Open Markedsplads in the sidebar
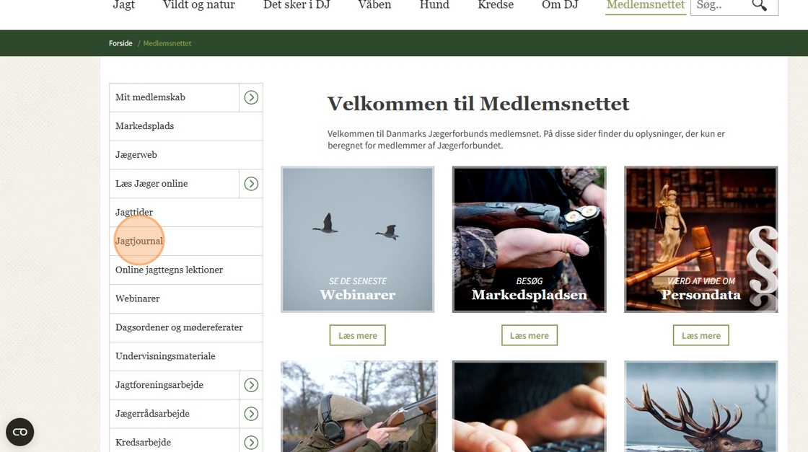808x452 pixels. pos(186,126)
